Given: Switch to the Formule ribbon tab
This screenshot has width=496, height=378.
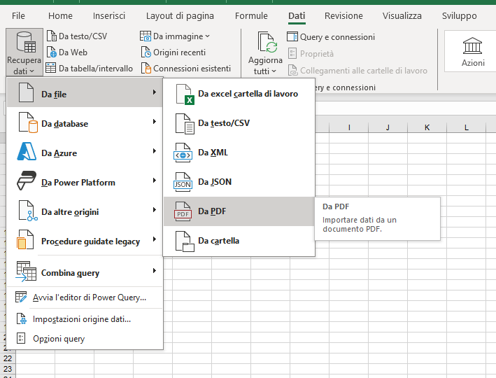Looking at the screenshot, I should click(251, 15).
